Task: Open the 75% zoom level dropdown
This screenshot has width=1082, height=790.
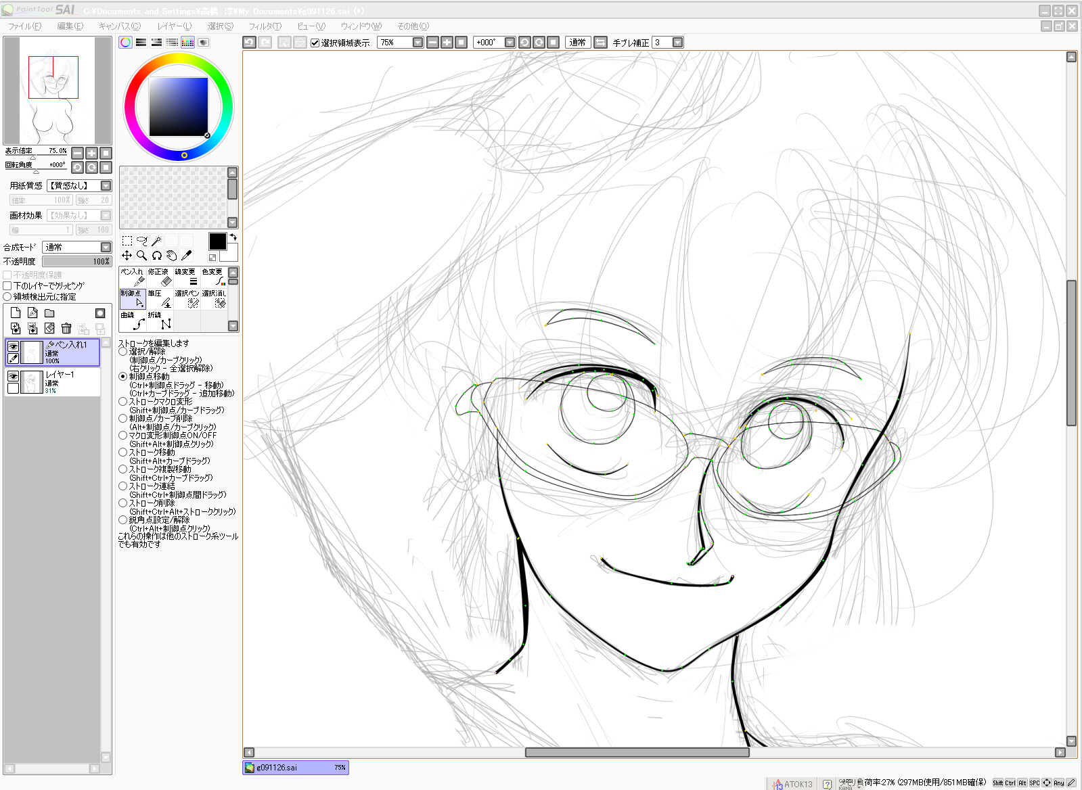Action: [x=418, y=42]
